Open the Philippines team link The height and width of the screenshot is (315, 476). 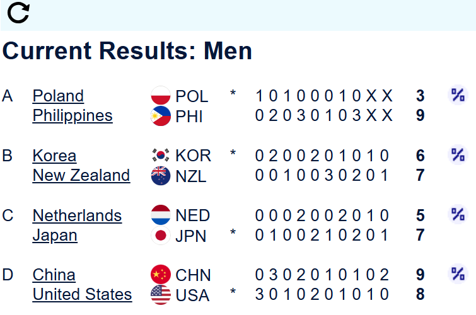tap(73, 116)
